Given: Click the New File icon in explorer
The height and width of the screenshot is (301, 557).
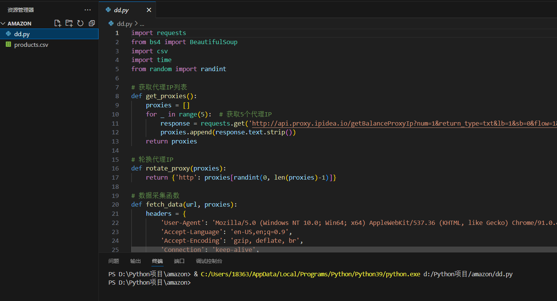Looking at the screenshot, I should tap(58, 23).
